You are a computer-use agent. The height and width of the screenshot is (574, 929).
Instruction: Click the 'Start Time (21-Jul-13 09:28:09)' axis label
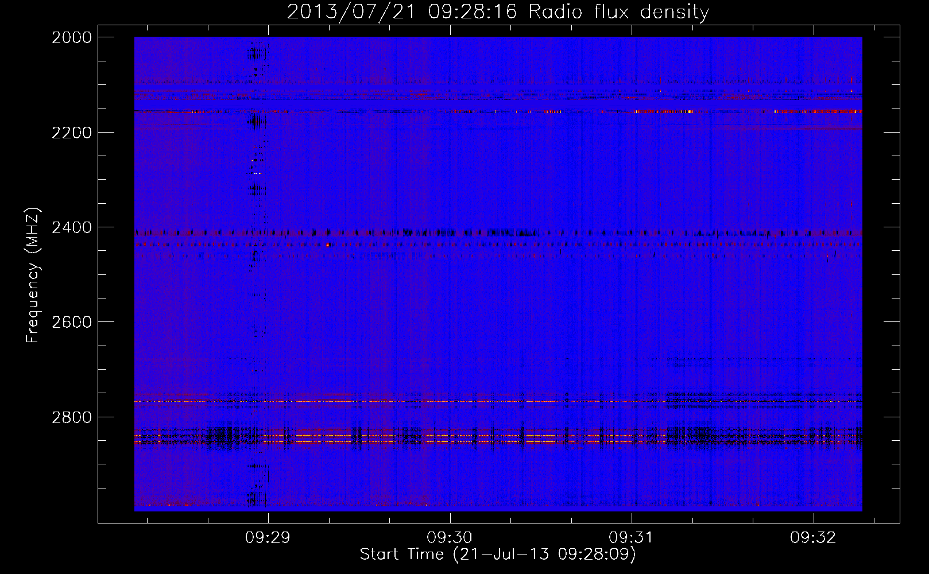coord(498,554)
